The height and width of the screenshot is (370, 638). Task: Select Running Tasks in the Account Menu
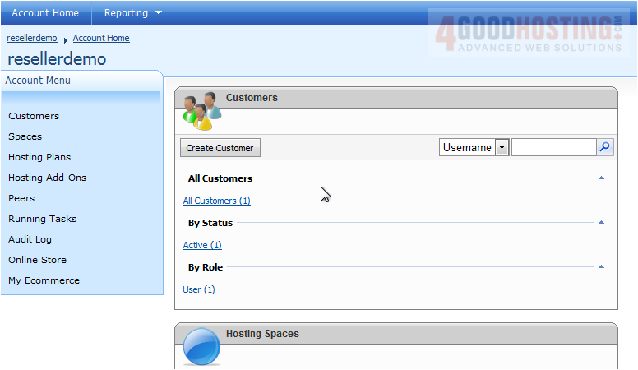coord(42,219)
